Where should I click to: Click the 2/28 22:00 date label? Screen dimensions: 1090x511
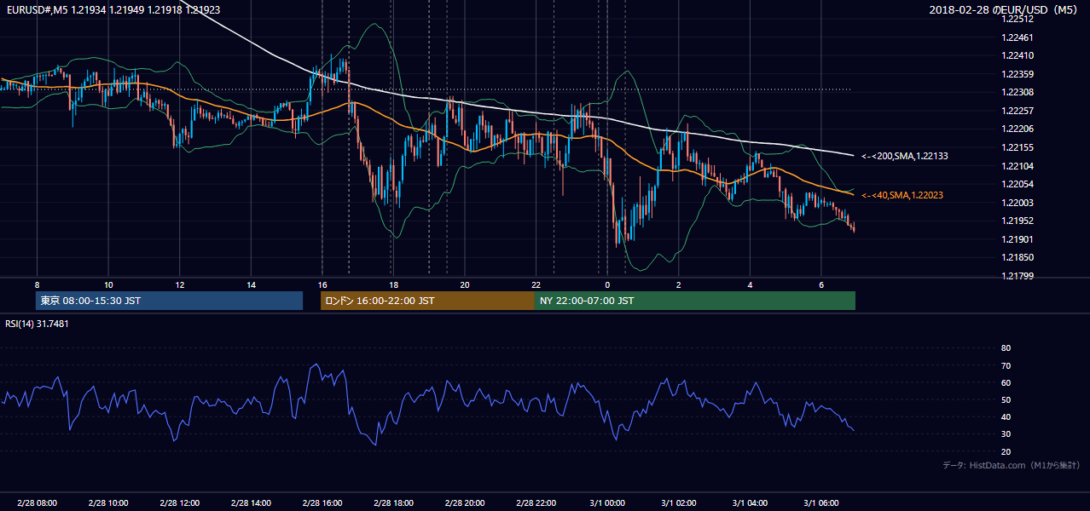536,503
